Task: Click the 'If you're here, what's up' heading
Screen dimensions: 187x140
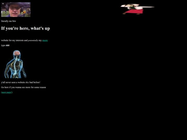Action: point(26,28)
